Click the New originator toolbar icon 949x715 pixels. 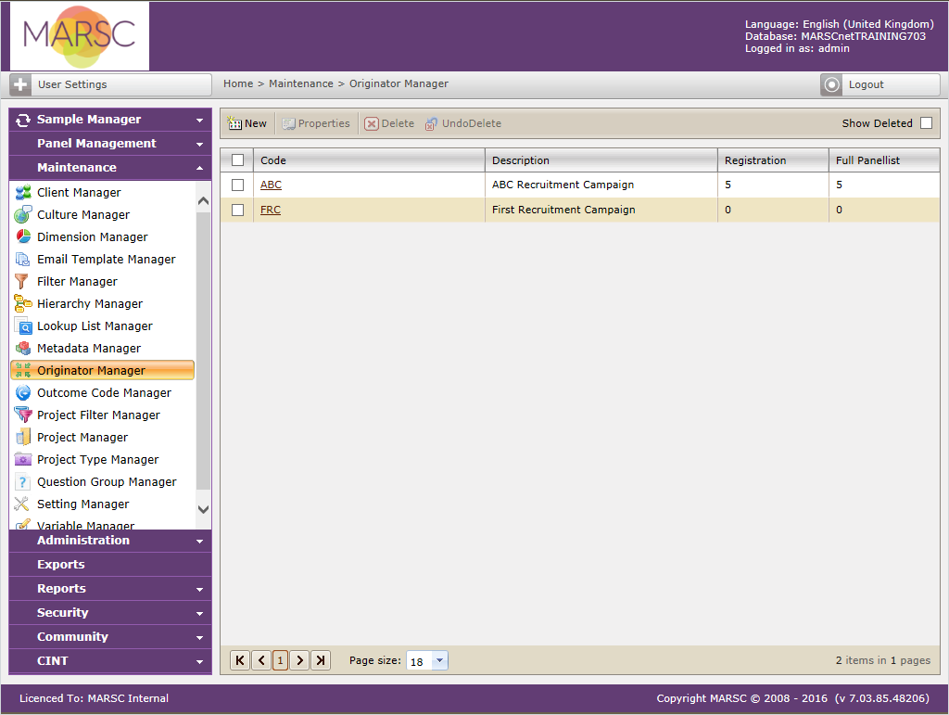tap(234, 123)
